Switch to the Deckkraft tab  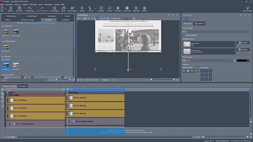[200, 23]
